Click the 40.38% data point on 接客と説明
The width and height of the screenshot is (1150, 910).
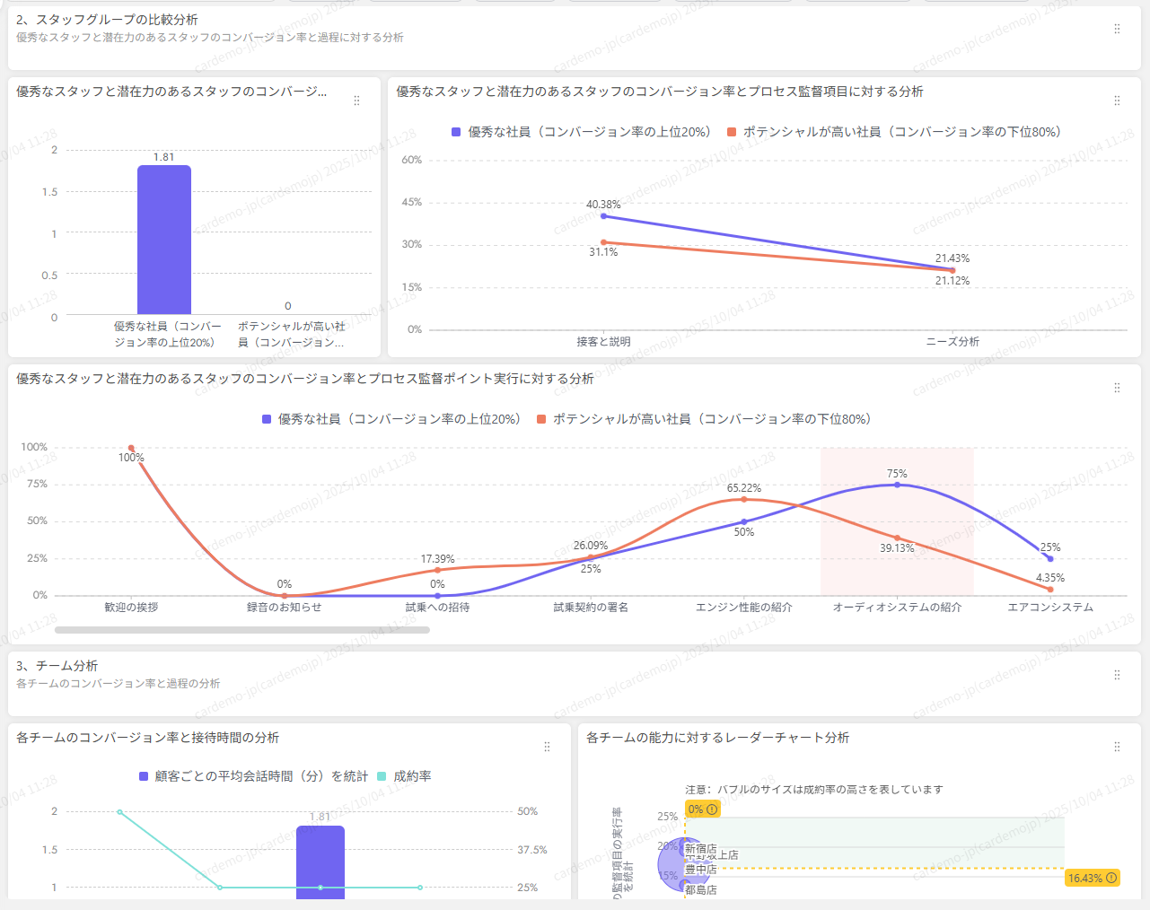coord(603,216)
